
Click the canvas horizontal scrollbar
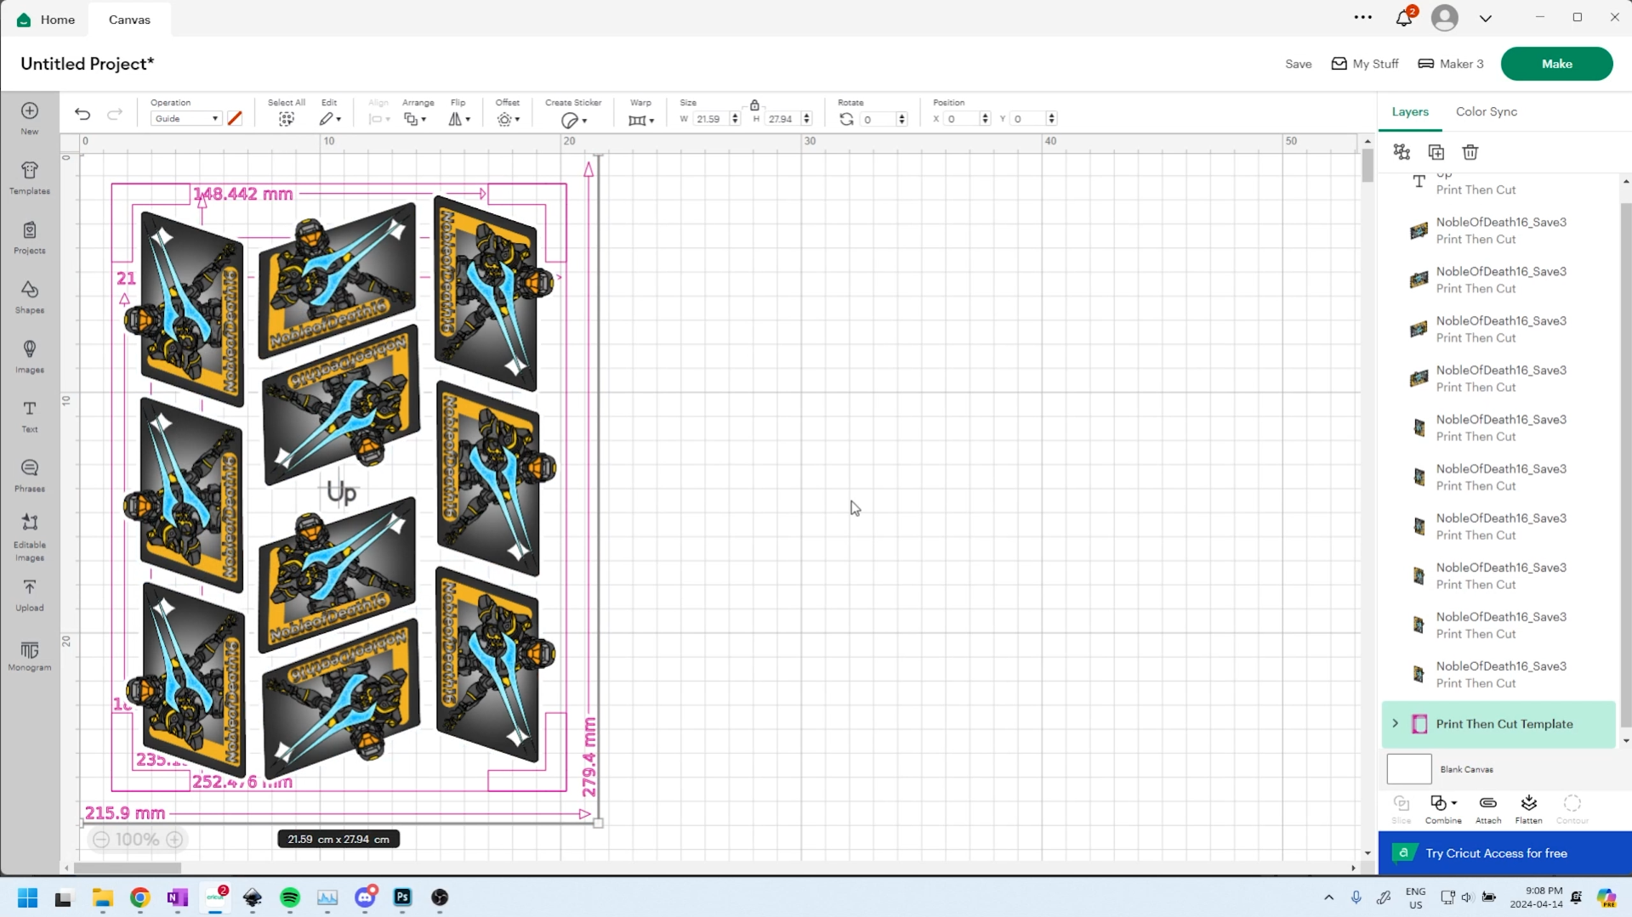(x=128, y=868)
